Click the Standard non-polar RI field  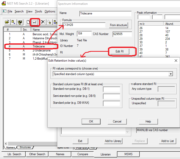coord(112,89)
